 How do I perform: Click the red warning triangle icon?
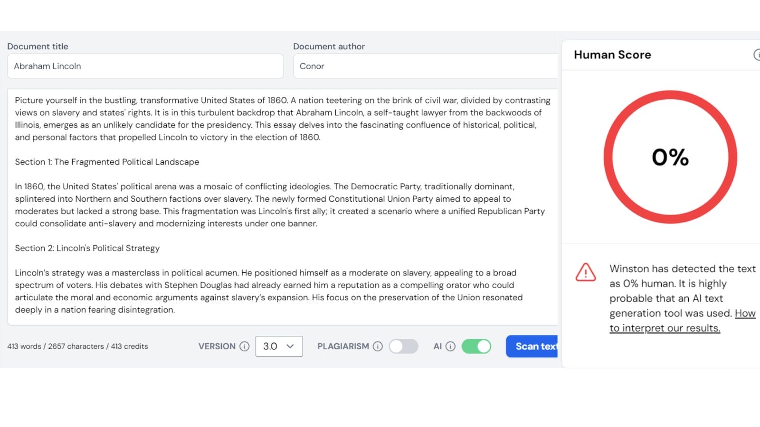click(585, 274)
